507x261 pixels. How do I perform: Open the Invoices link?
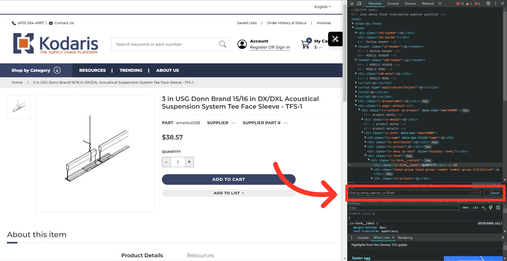tap(324, 23)
